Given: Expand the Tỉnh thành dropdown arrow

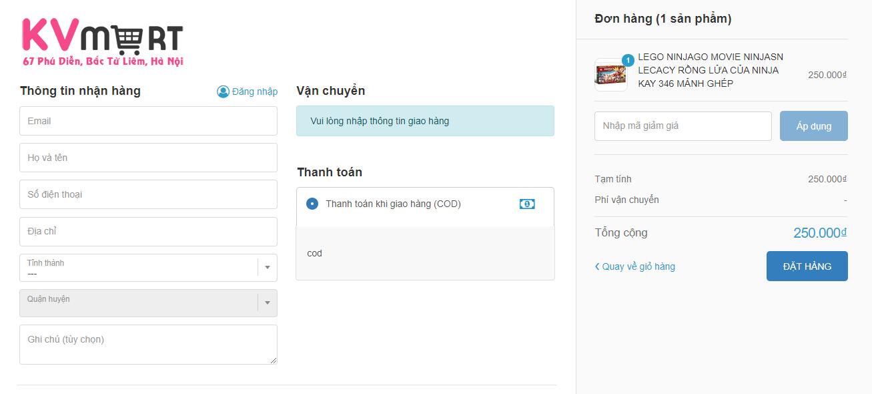Looking at the screenshot, I should click(268, 267).
